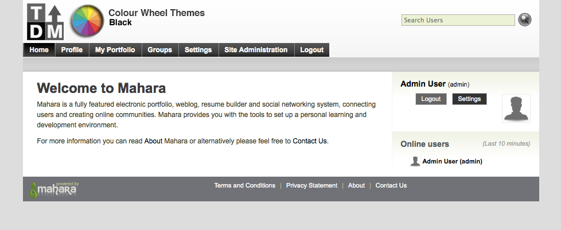Select Logout in the navigation bar
This screenshot has height=230, width=561.
[x=311, y=50]
